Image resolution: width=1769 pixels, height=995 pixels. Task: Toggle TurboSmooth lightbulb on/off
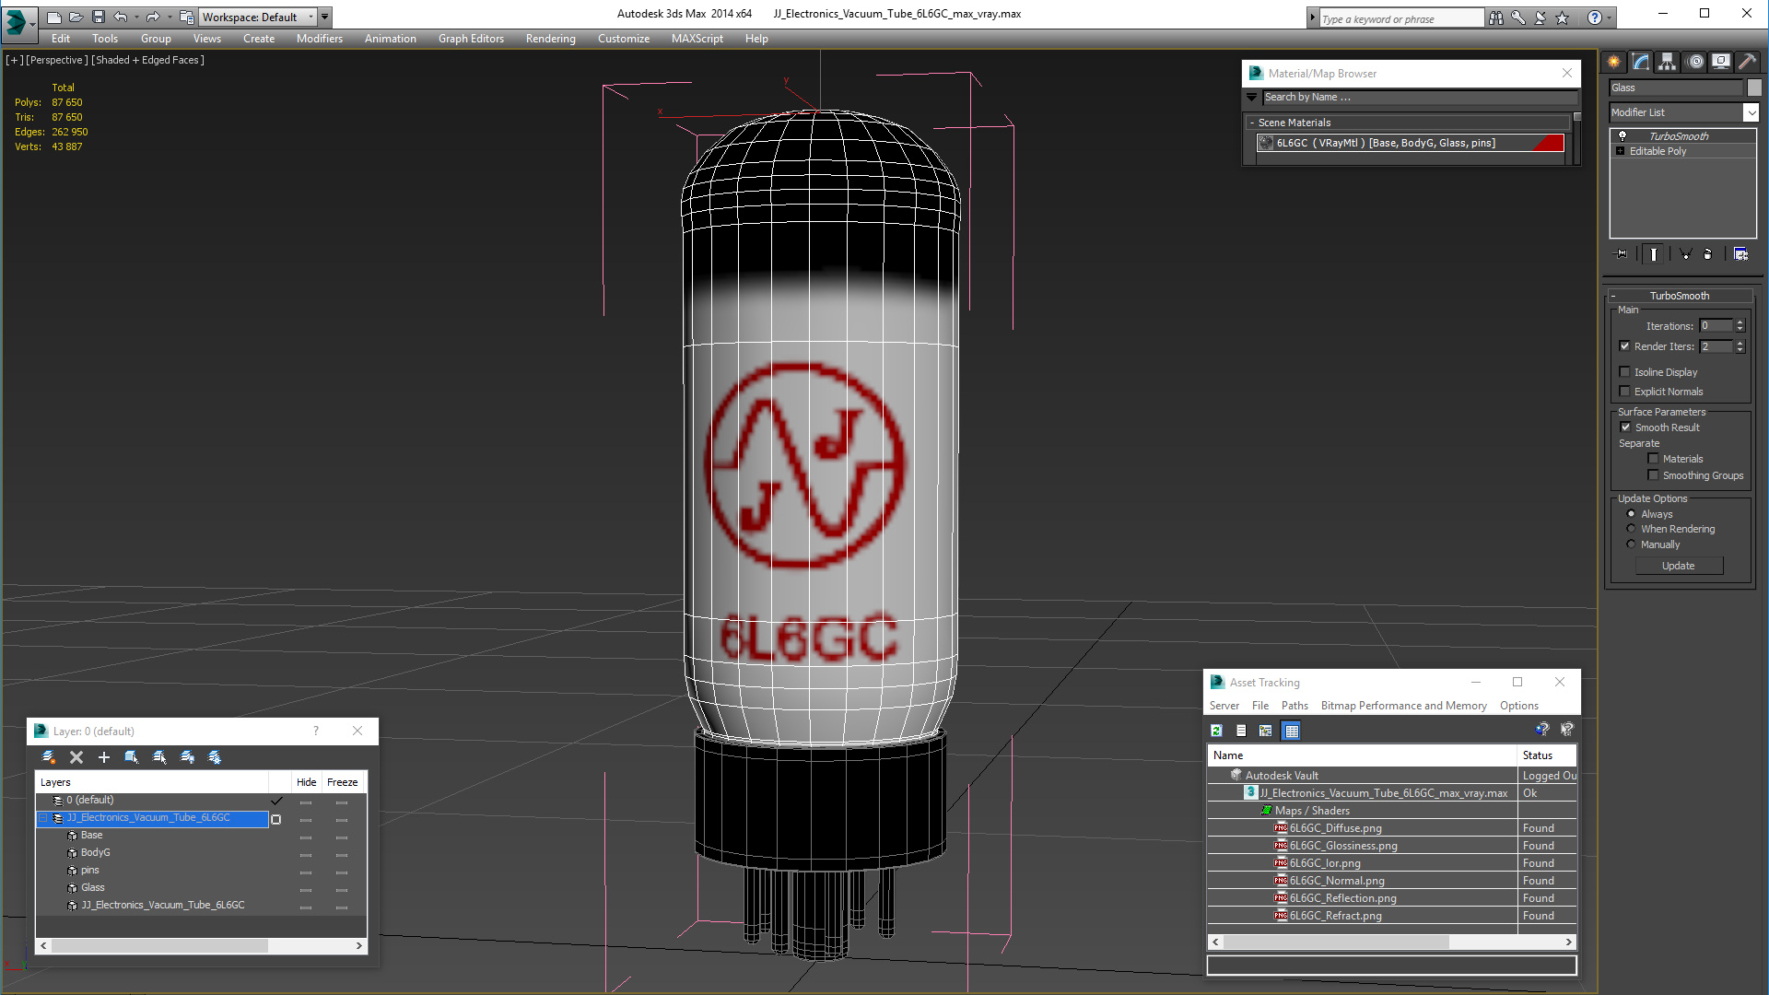[1623, 136]
